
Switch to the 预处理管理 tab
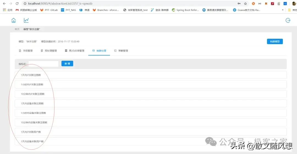[49, 51]
